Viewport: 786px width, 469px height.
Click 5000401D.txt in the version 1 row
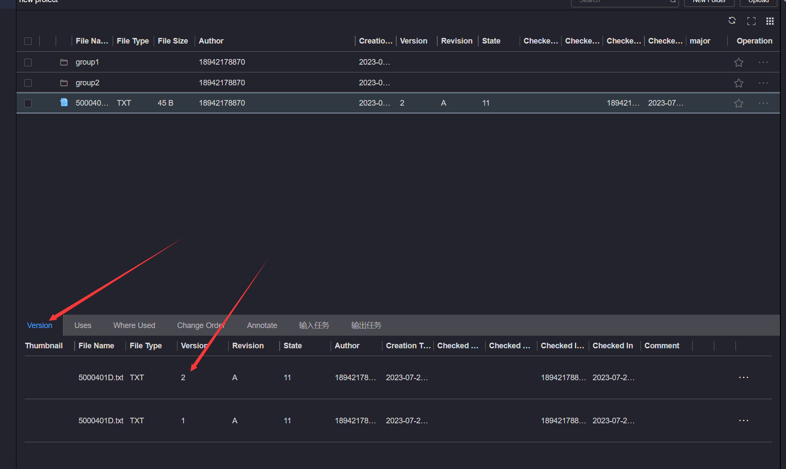(101, 421)
